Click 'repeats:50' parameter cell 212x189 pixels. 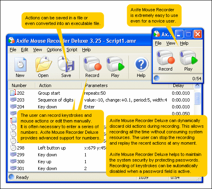click(x=95, y=93)
